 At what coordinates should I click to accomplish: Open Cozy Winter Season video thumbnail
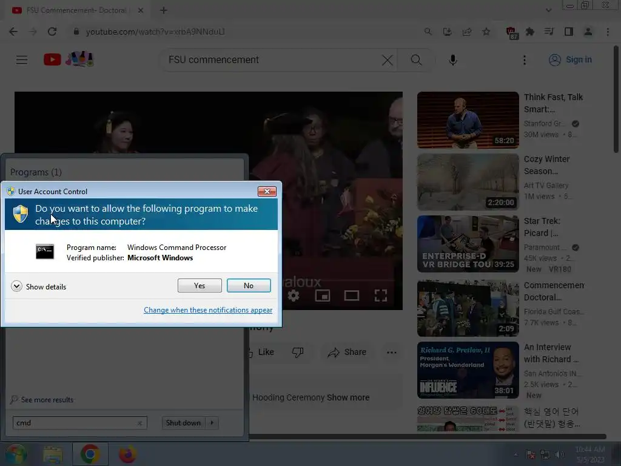tap(468, 182)
